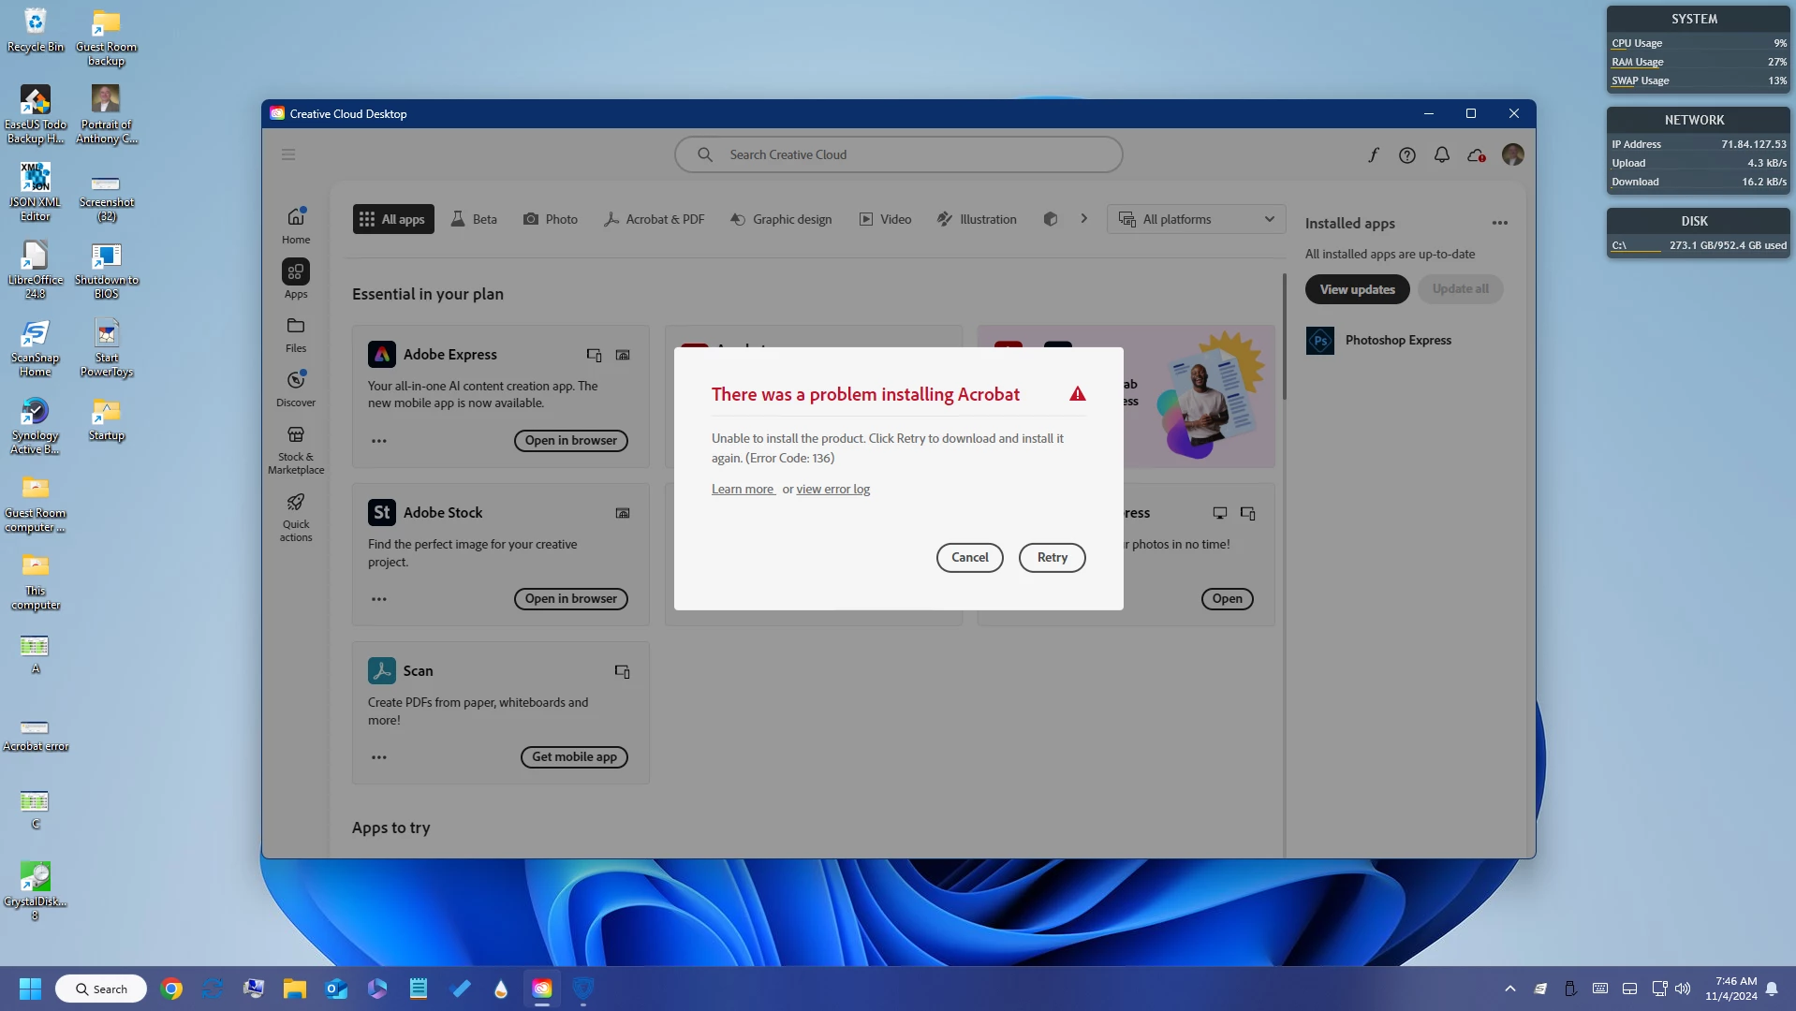Open the Learn more link
This screenshot has width=1796, height=1011.
click(743, 489)
